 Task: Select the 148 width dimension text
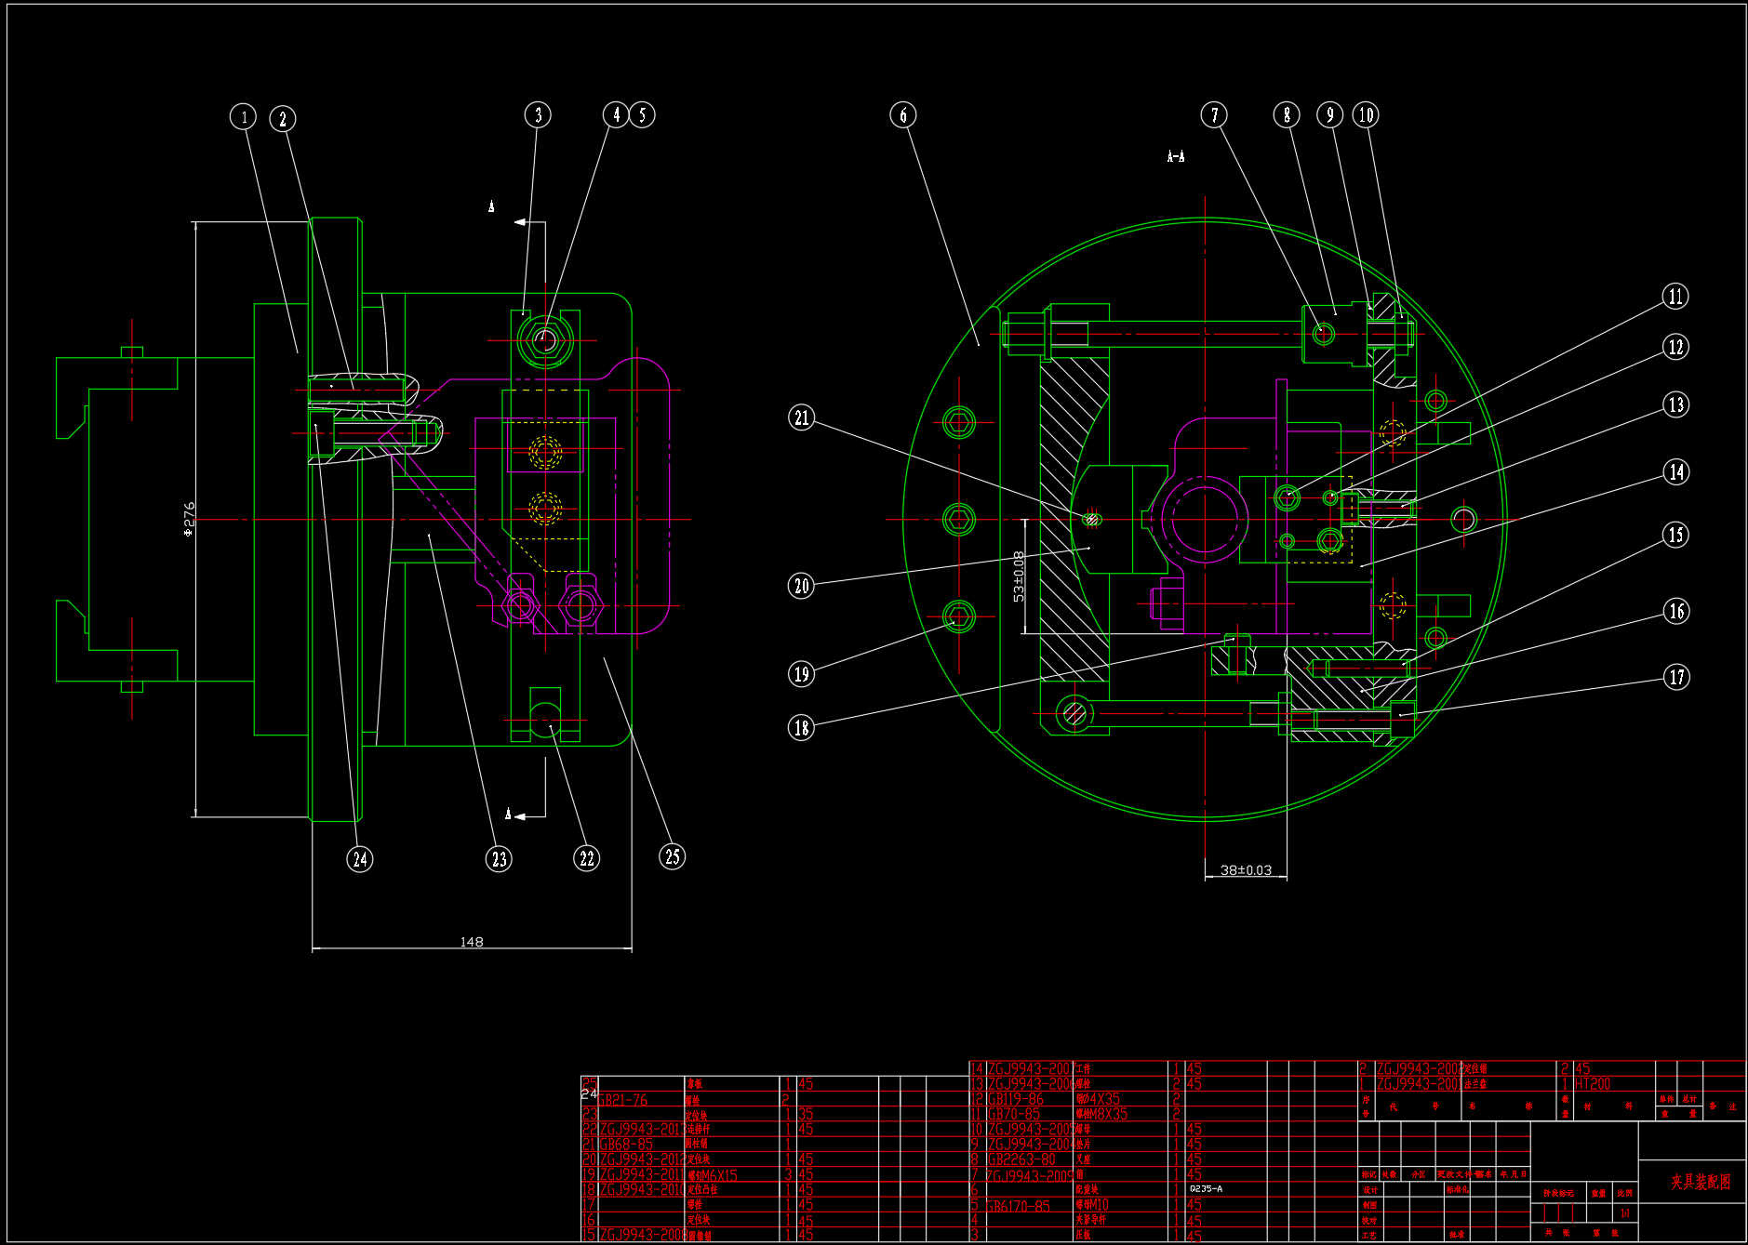coord(472,942)
